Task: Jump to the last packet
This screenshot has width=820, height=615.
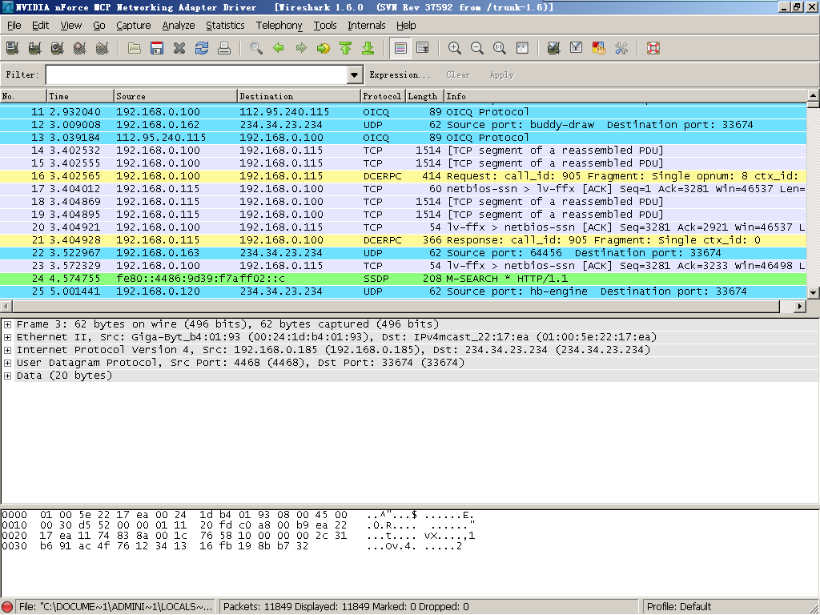Action: pos(368,48)
